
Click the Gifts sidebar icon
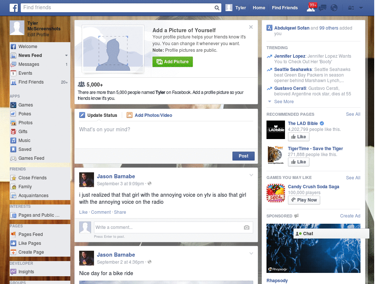[x=13, y=132]
